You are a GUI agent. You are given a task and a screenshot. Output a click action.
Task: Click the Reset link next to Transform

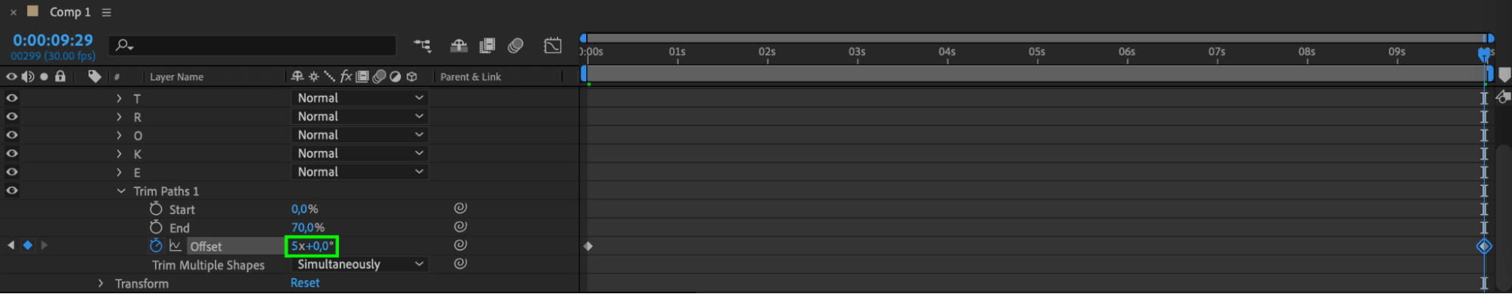pos(305,283)
